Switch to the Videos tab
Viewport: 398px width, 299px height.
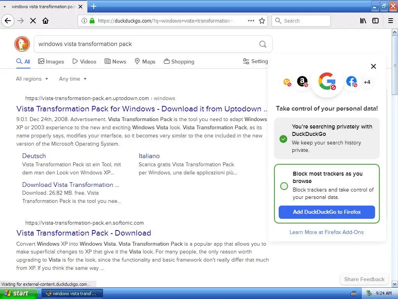[84, 62]
